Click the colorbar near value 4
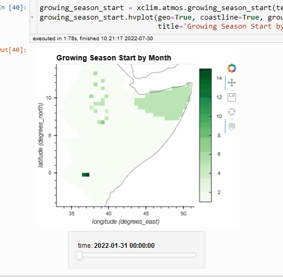This screenshot has height=278, width=283. tap(205, 173)
